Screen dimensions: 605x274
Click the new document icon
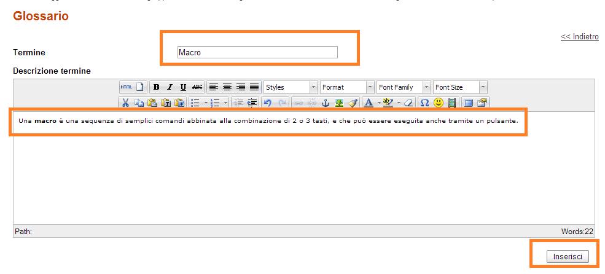[139, 87]
